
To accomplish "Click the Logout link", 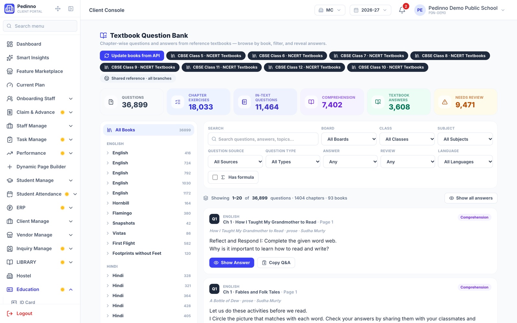I will 24,313.
